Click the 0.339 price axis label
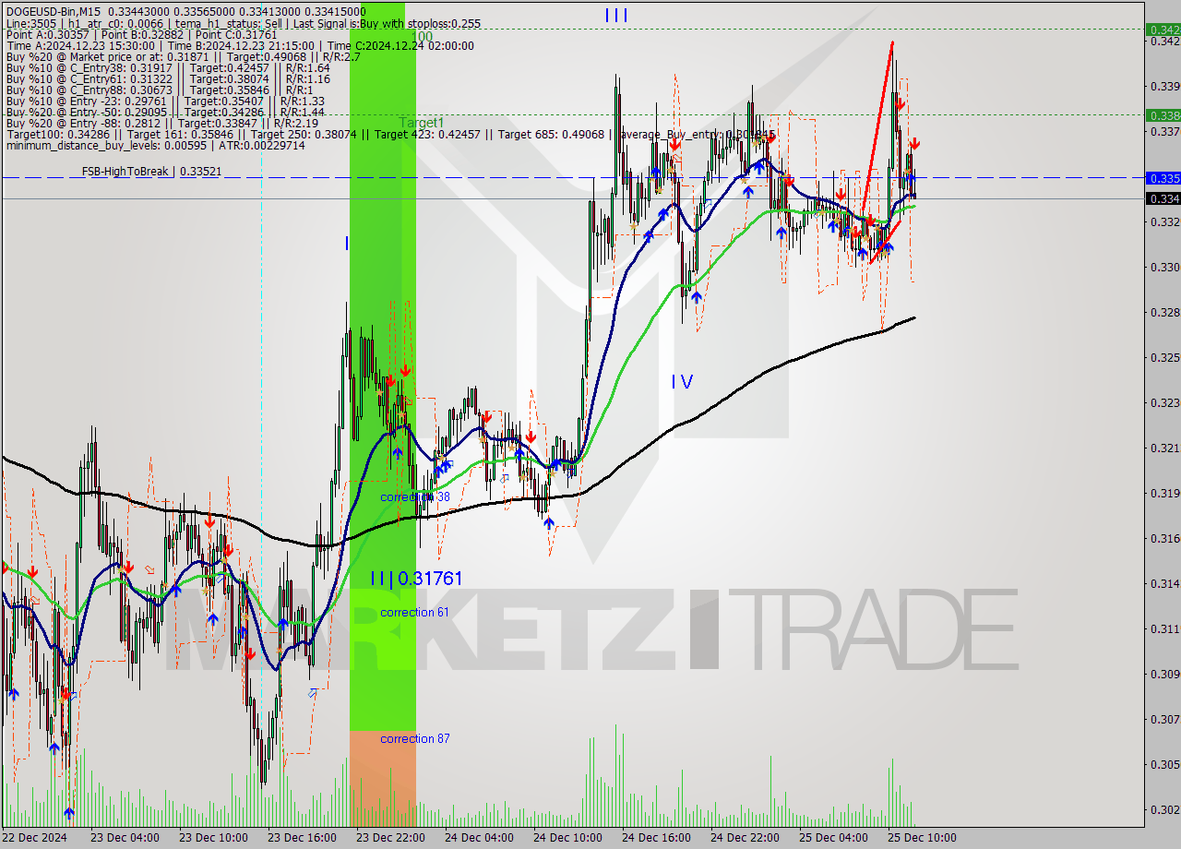 click(1164, 86)
